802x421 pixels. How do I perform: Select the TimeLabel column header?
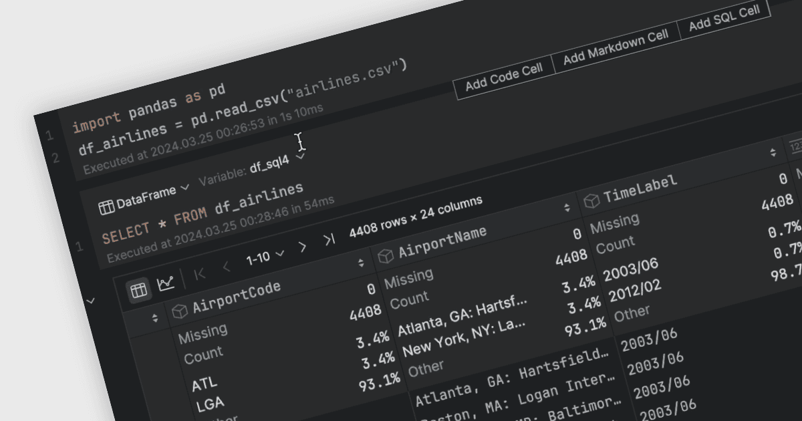pos(640,188)
